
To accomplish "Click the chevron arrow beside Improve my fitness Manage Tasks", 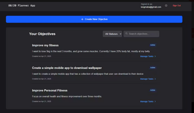I will point(155,56).
